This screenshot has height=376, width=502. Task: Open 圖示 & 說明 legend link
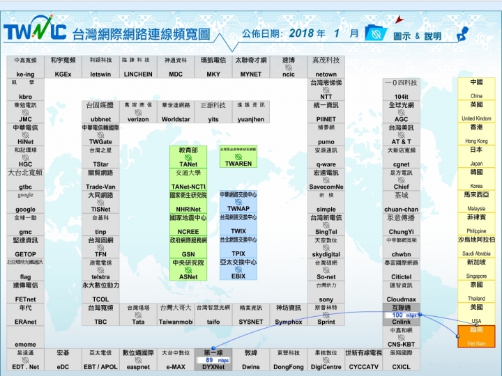[x=417, y=36]
